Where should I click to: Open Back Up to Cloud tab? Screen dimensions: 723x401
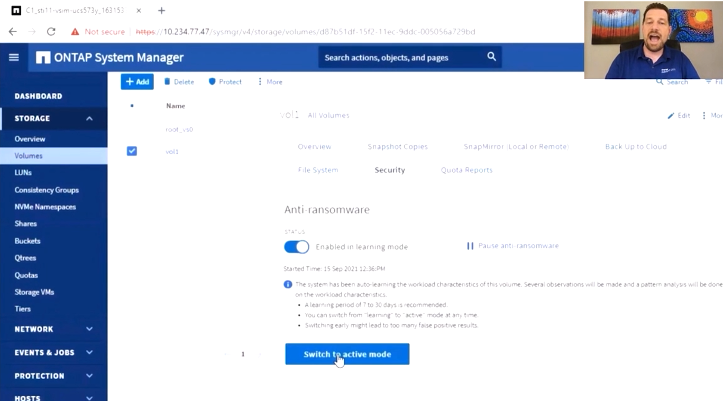coord(636,146)
